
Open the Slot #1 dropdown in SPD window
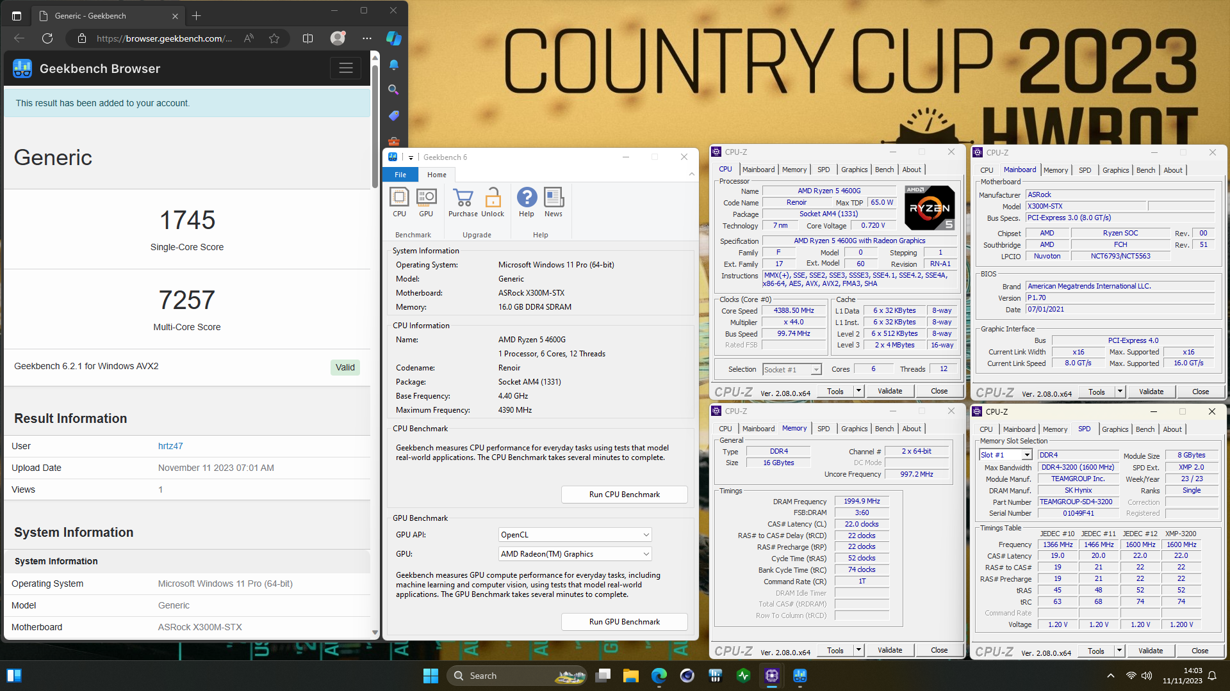point(1005,455)
